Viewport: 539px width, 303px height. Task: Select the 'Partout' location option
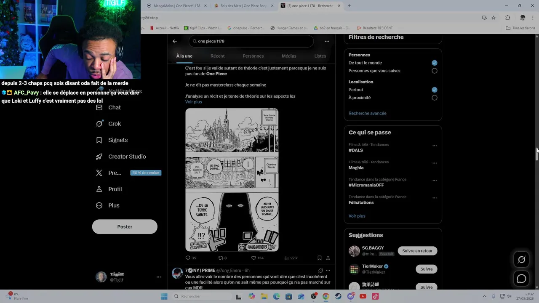click(x=435, y=90)
